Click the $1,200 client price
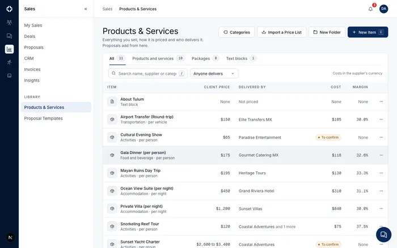397x248 pixels. tap(223, 208)
